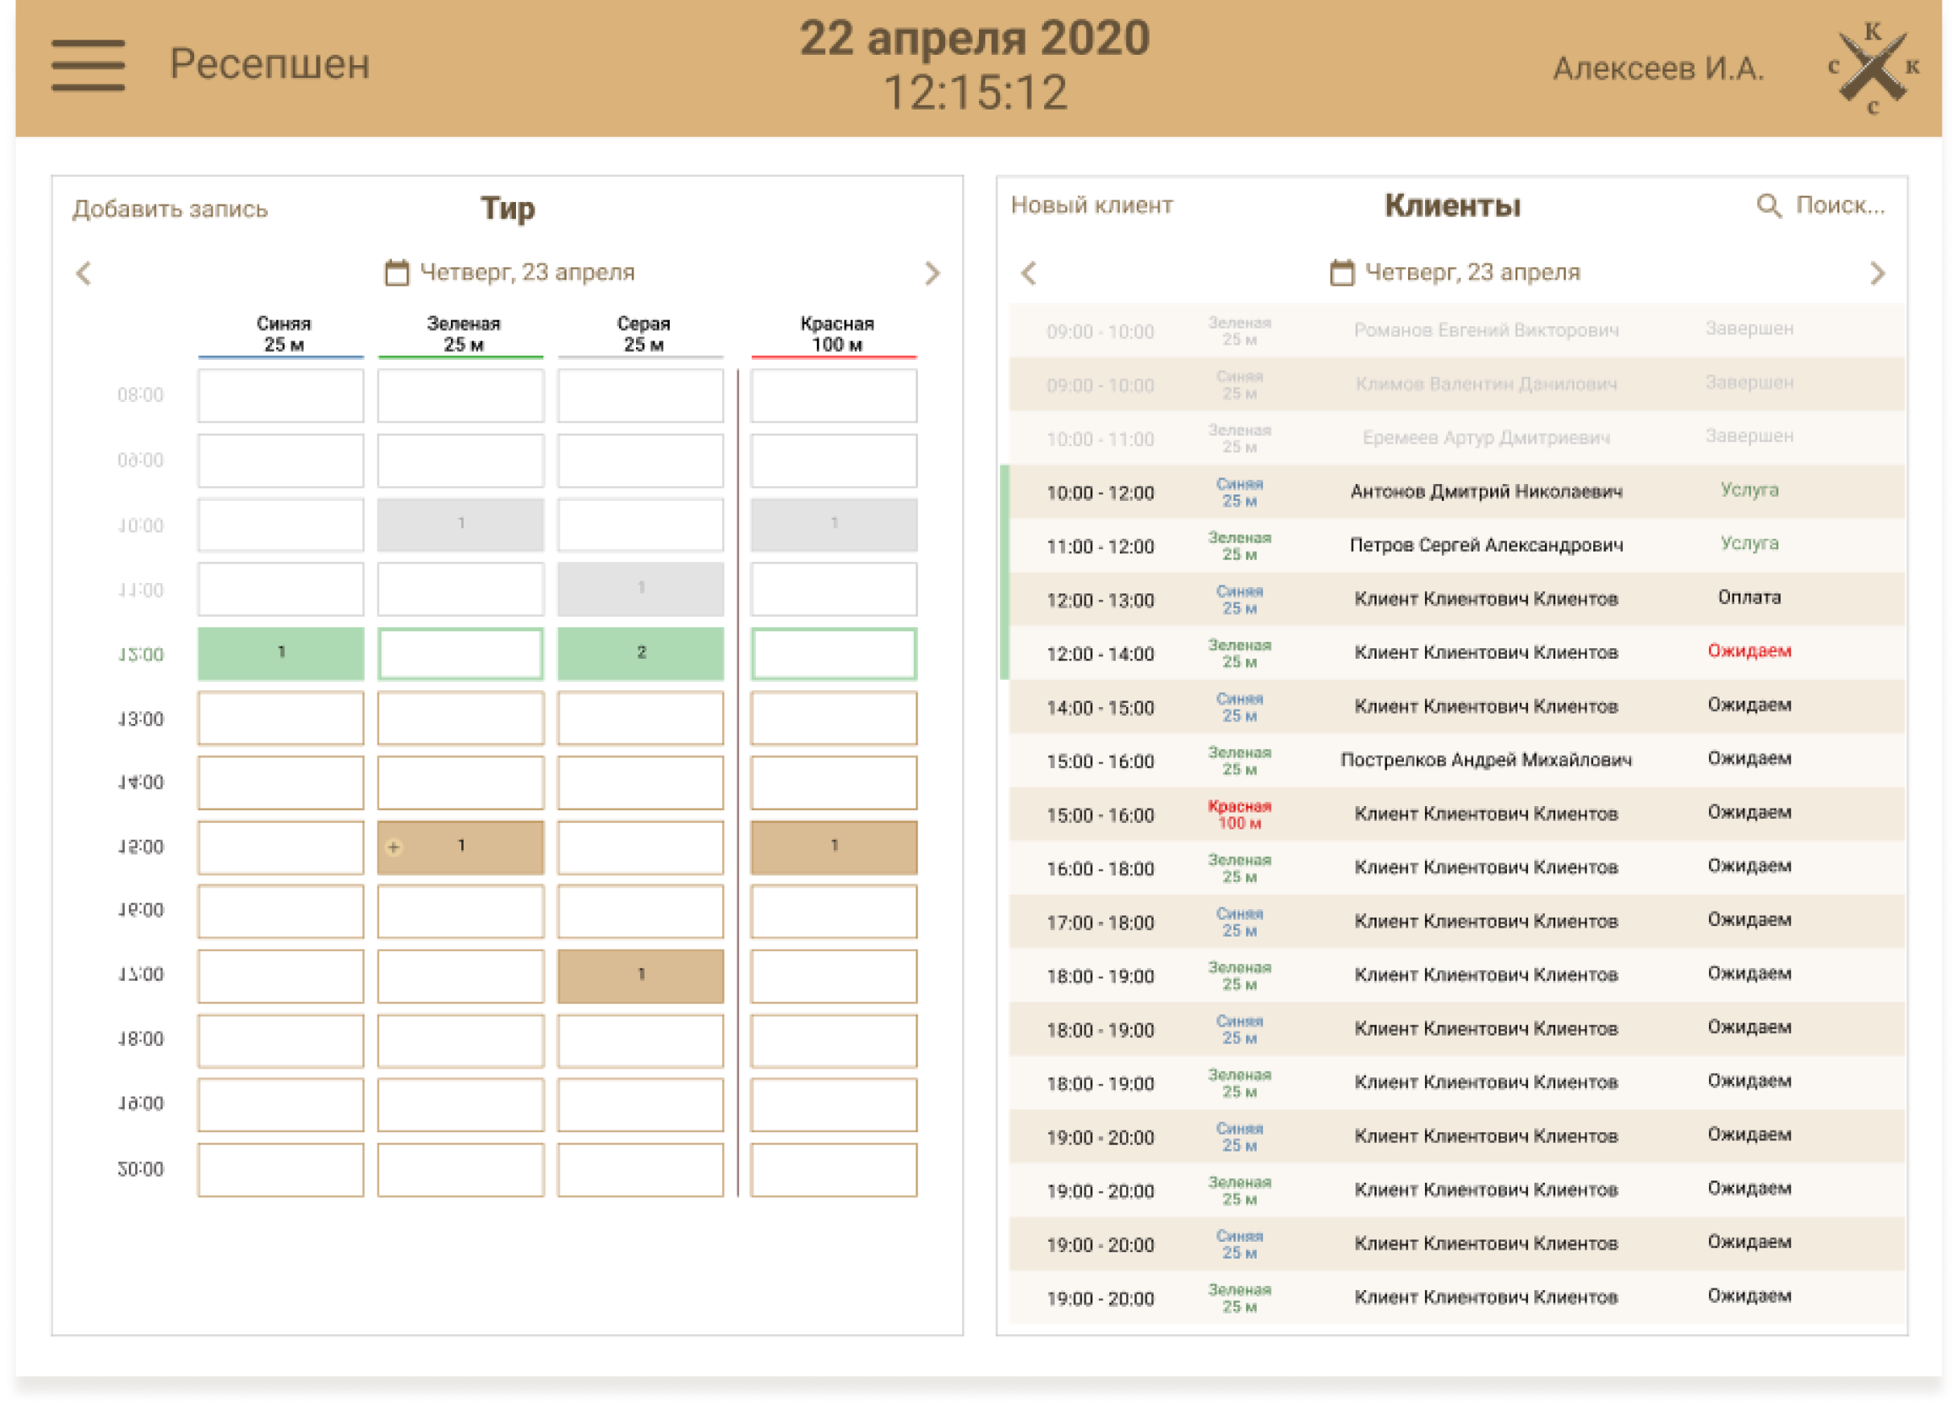Select the Красная 100 м column header
The width and height of the screenshot is (1953, 1406).
836,334
